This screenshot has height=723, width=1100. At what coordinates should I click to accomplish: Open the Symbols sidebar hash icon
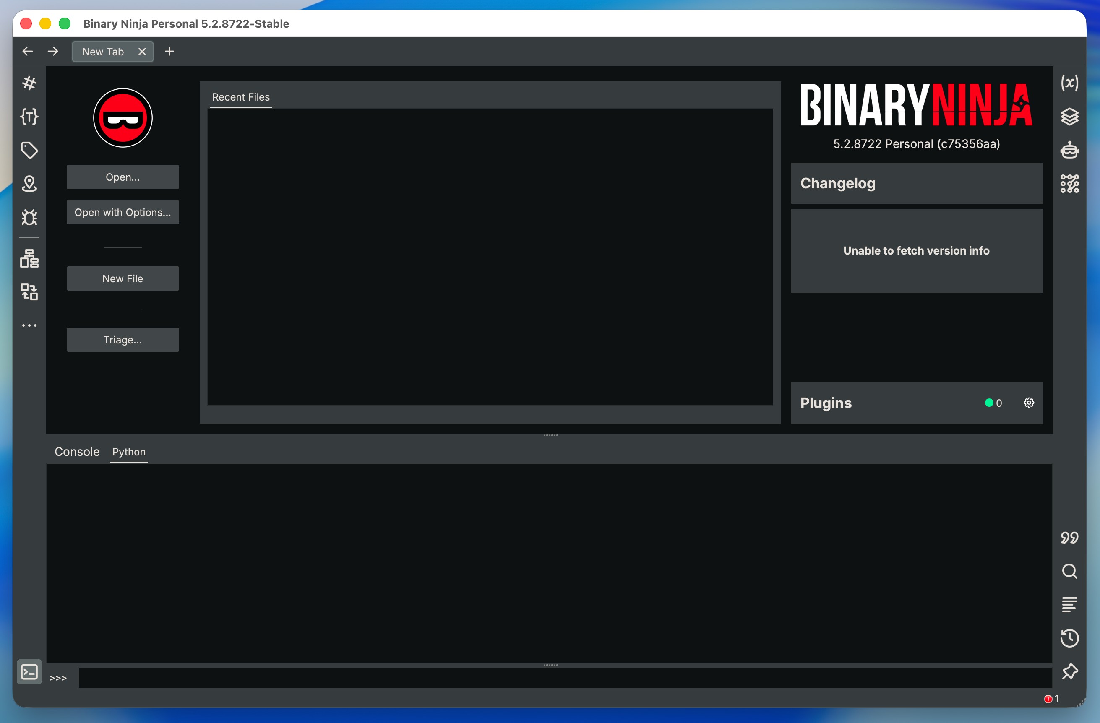pos(29,83)
